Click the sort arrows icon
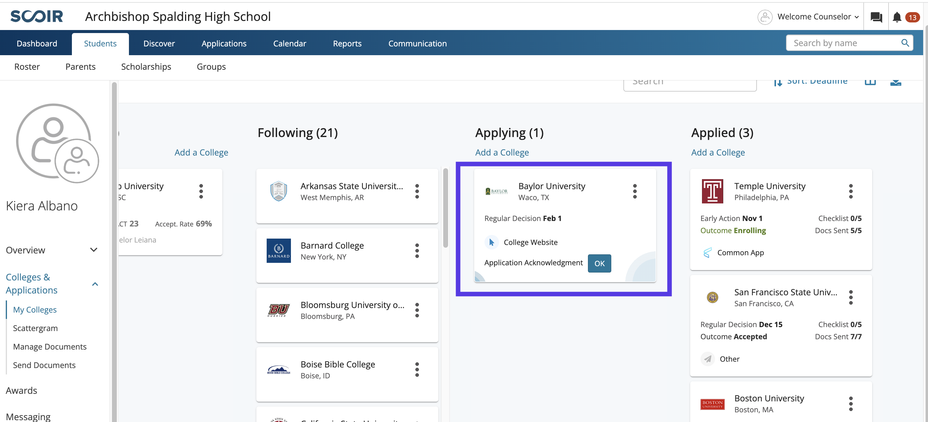This screenshot has width=928, height=422. pos(778,82)
